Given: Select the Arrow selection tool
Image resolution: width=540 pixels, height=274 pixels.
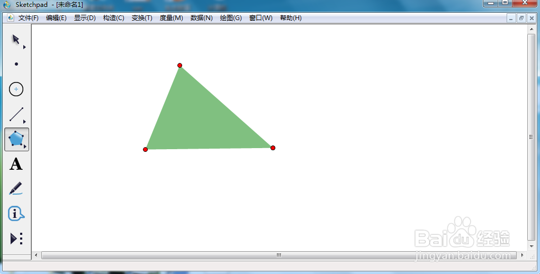Looking at the screenshot, I should coord(16,39).
